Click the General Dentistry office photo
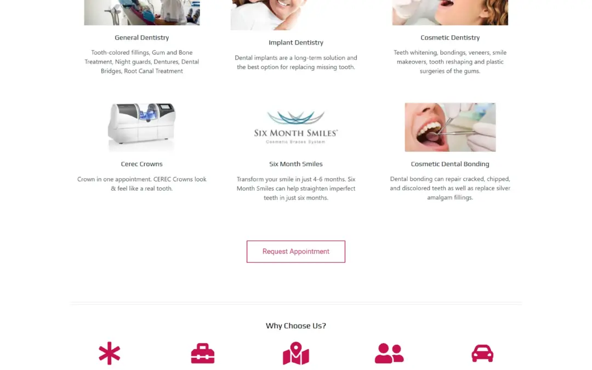The image size is (592, 370). coord(142,13)
